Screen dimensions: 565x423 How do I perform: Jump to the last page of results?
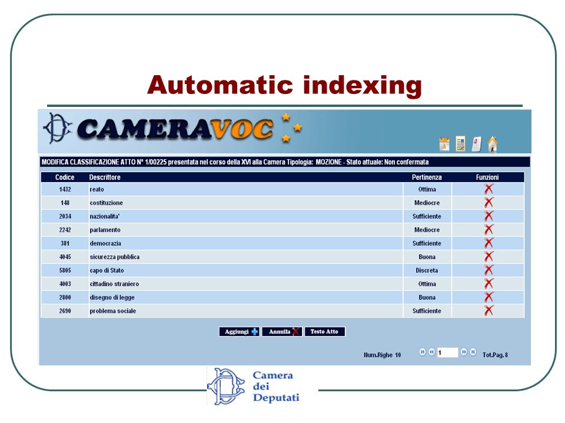point(473,352)
